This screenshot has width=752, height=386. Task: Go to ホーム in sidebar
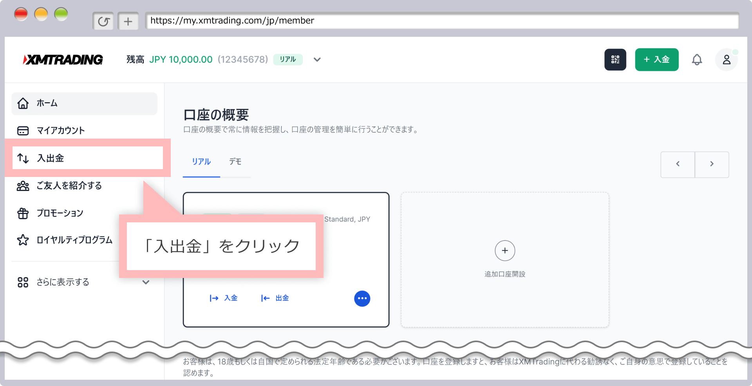[x=84, y=103]
